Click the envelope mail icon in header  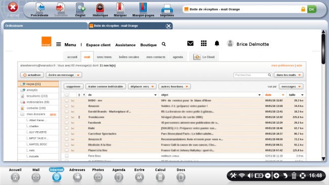coord(190,43)
